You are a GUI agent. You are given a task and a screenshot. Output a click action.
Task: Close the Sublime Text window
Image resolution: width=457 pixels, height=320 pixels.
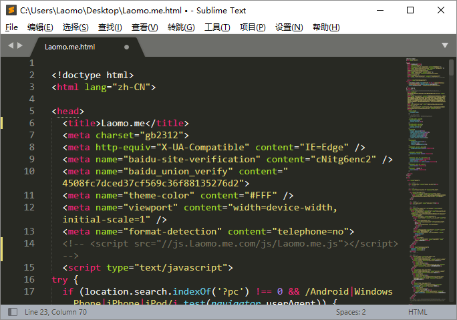pos(441,10)
